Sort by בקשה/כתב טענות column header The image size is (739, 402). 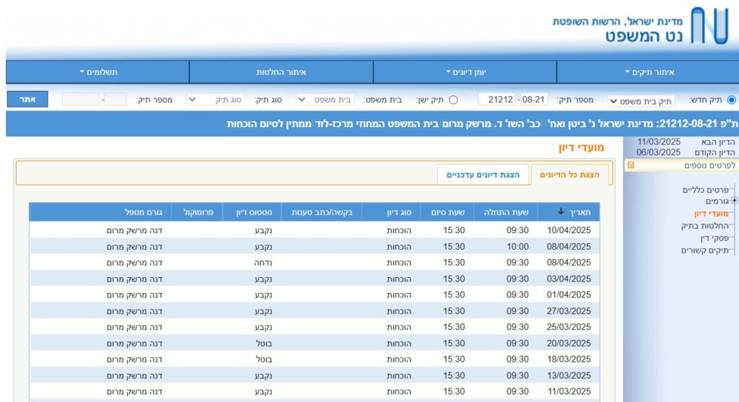pyautogui.click(x=321, y=212)
